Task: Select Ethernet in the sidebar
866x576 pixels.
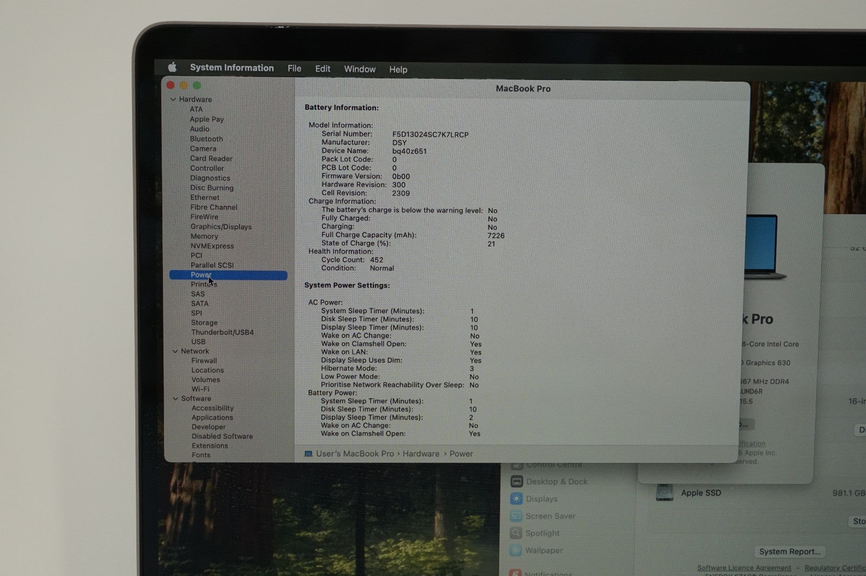Action: 205,197
